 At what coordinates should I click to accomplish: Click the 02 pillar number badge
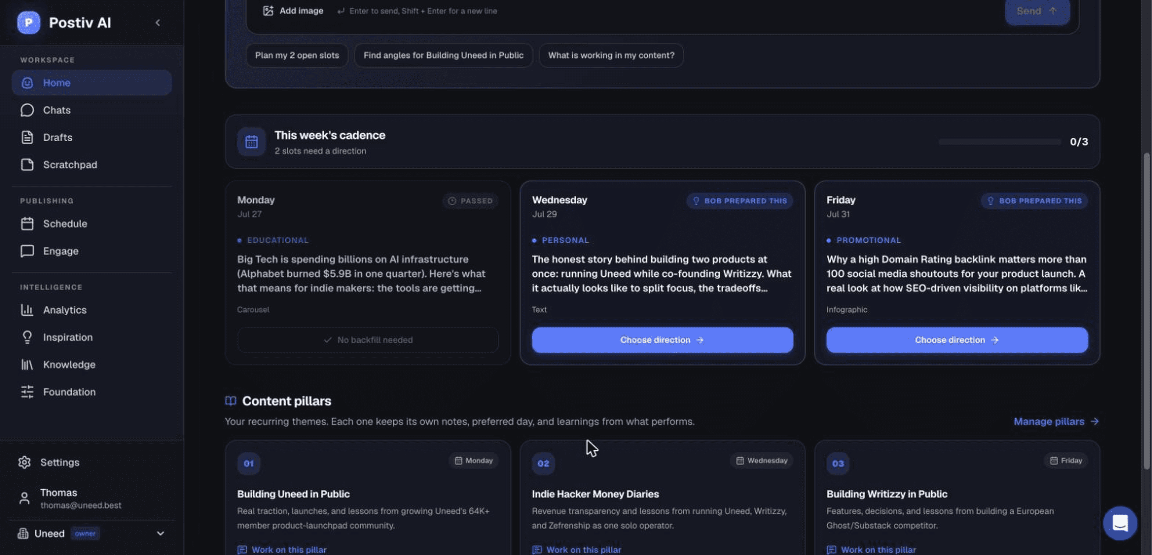[543, 463]
